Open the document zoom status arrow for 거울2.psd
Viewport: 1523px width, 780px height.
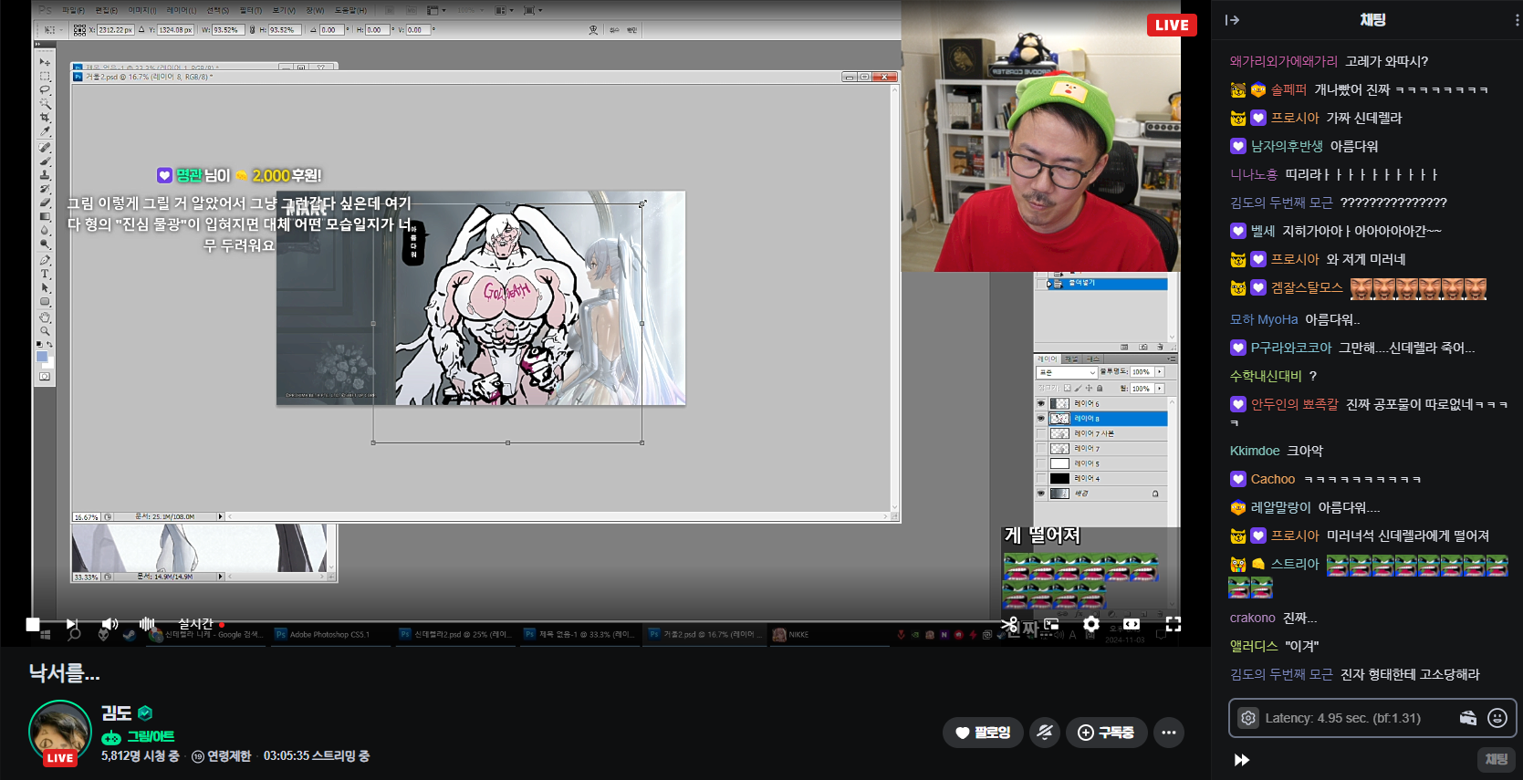[220, 516]
